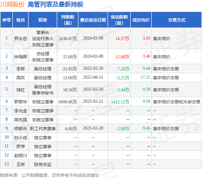The image size is (202, 178).
Task: Click the 职务 column header
Action: pyautogui.click(x=42, y=20)
